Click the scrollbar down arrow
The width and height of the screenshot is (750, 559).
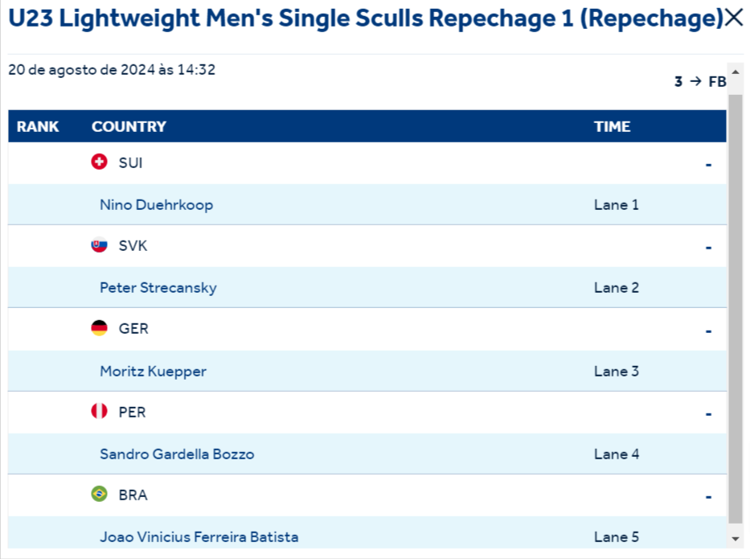click(735, 538)
